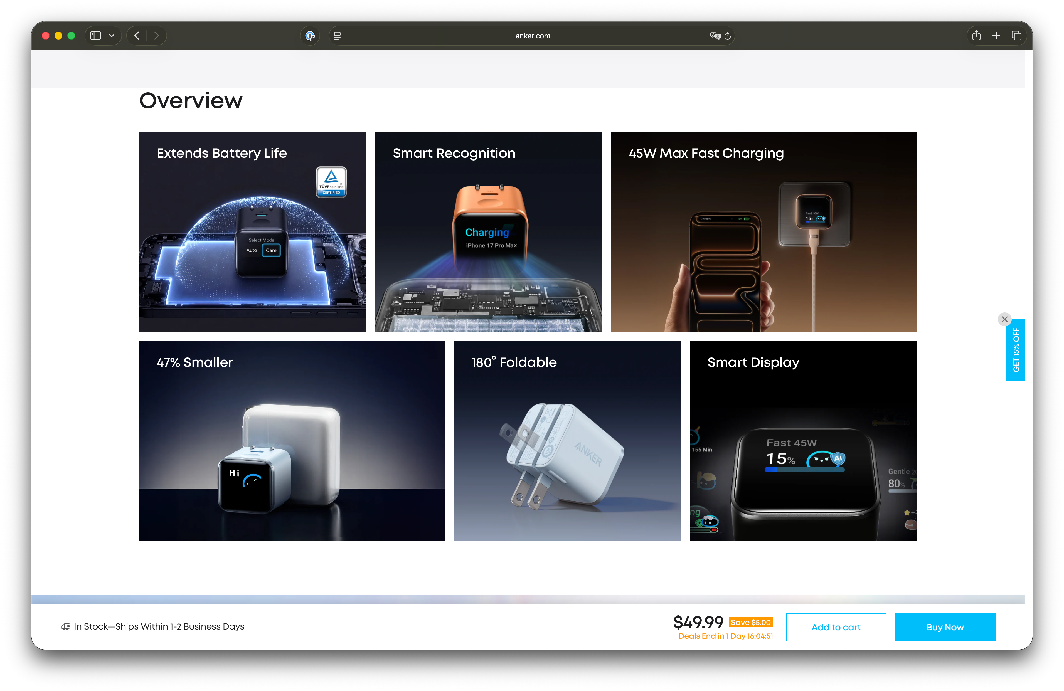The image size is (1064, 691).
Task: Open the 1Password extension icon
Action: click(x=310, y=36)
